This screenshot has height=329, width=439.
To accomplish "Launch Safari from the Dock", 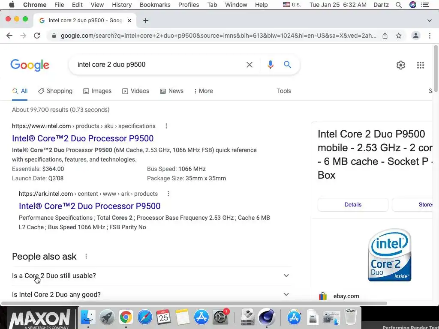I will coord(145,317).
